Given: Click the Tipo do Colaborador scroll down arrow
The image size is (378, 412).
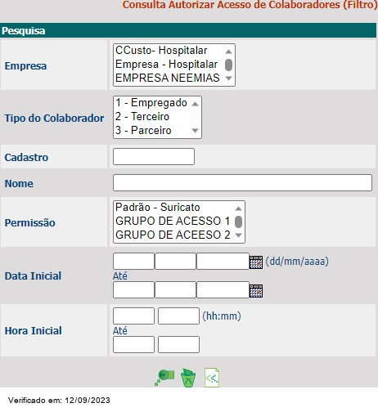Looking at the screenshot, I should (x=195, y=131).
